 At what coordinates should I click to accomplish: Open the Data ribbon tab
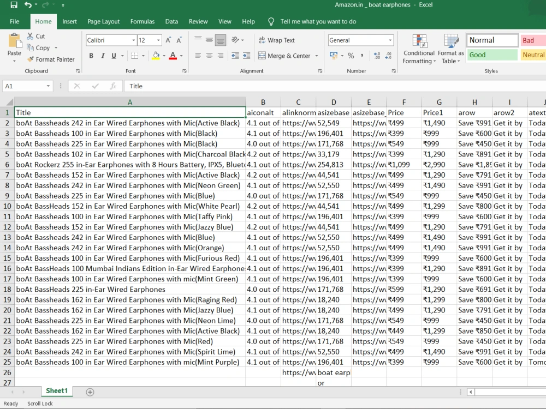point(171,21)
